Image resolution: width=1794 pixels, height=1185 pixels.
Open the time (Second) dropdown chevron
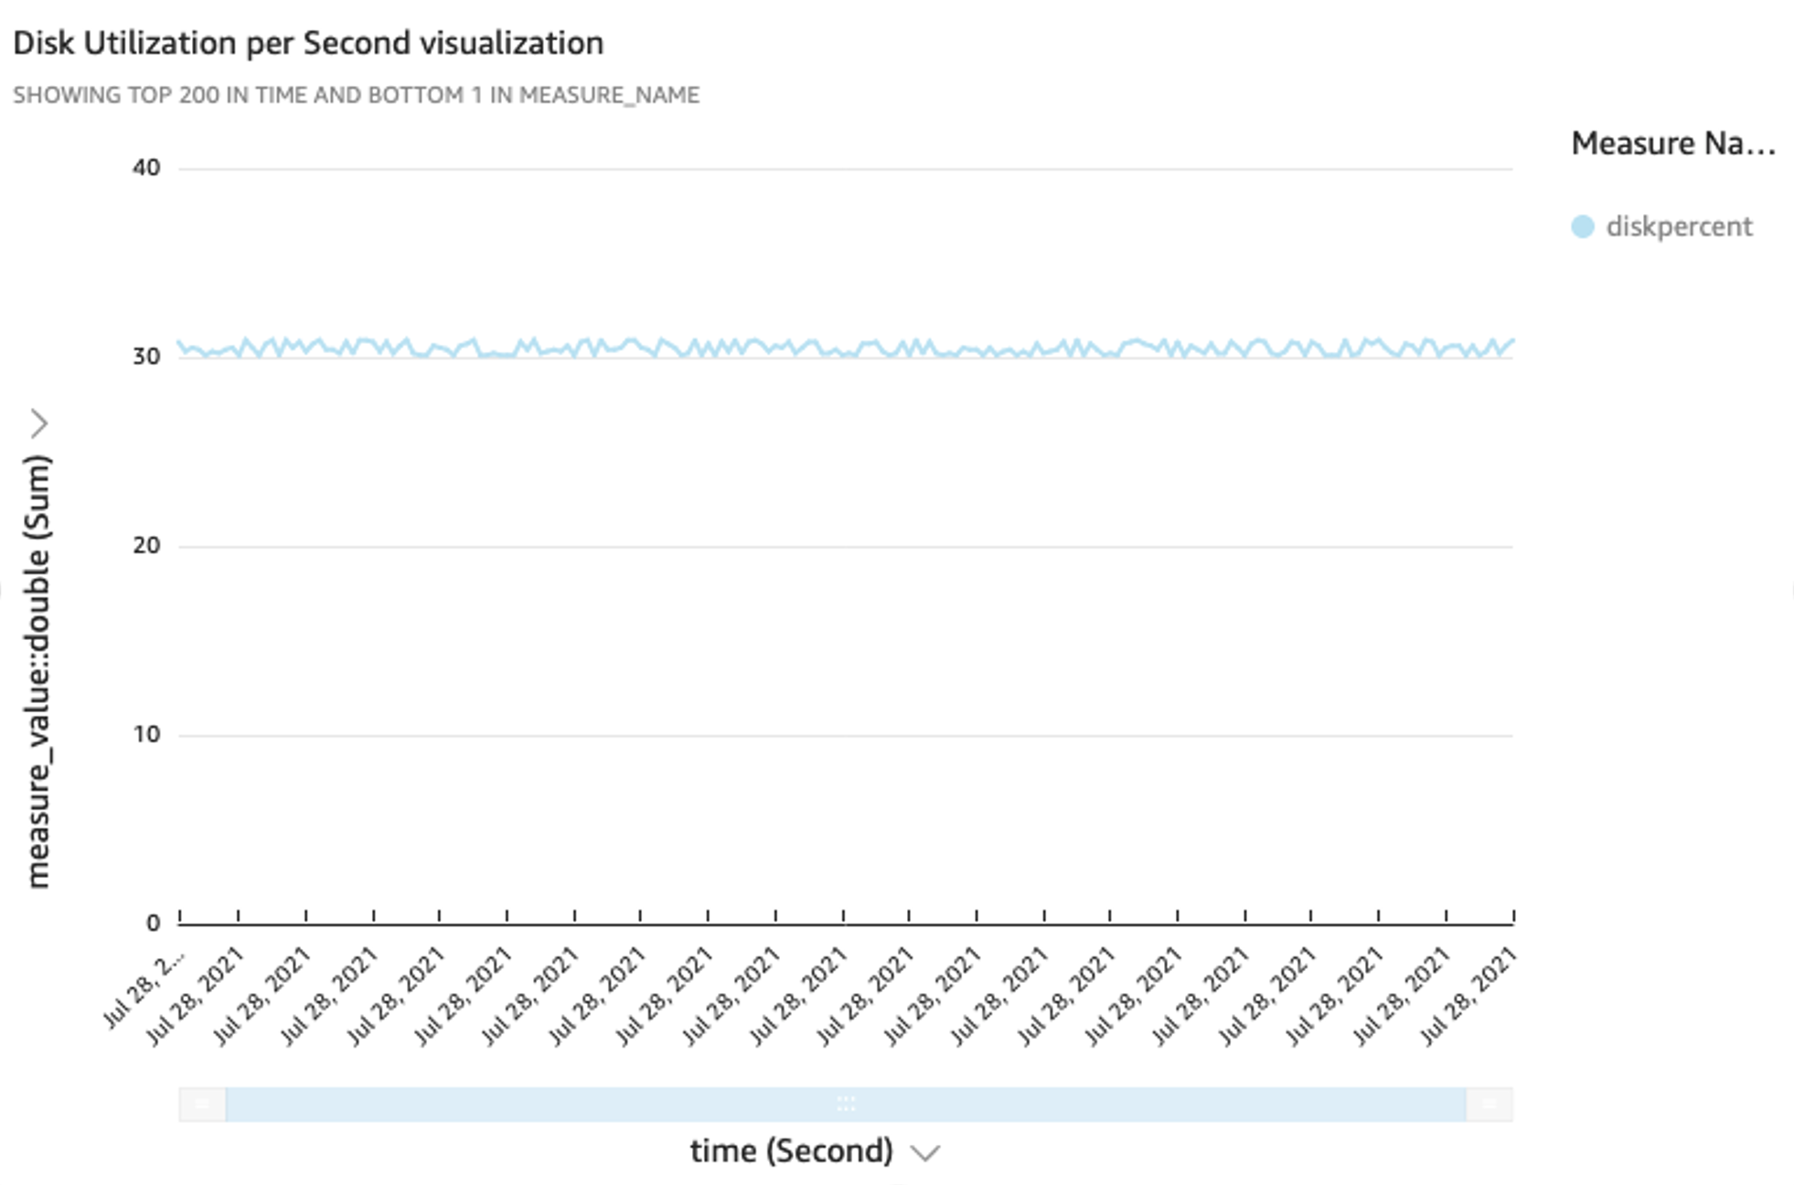click(925, 1153)
